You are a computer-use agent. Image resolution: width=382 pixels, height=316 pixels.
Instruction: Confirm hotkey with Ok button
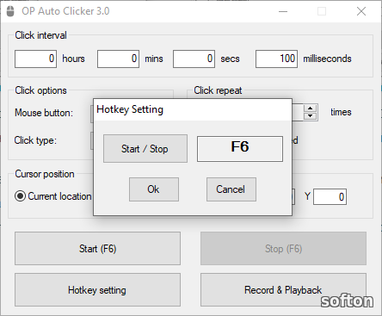click(x=154, y=189)
